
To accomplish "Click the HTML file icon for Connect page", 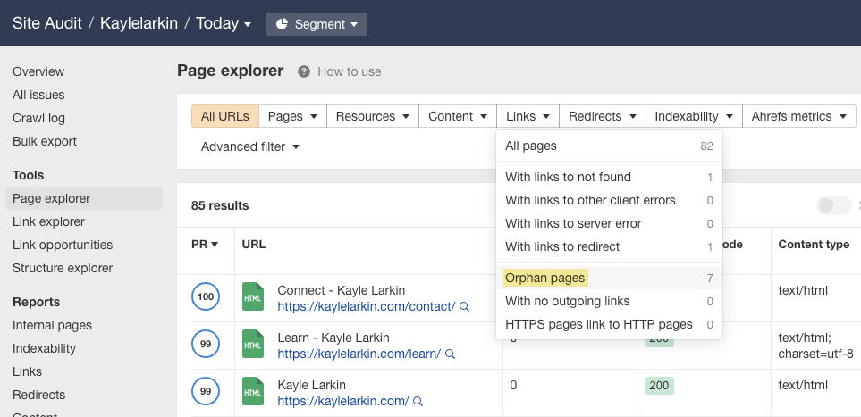I will click(x=254, y=297).
